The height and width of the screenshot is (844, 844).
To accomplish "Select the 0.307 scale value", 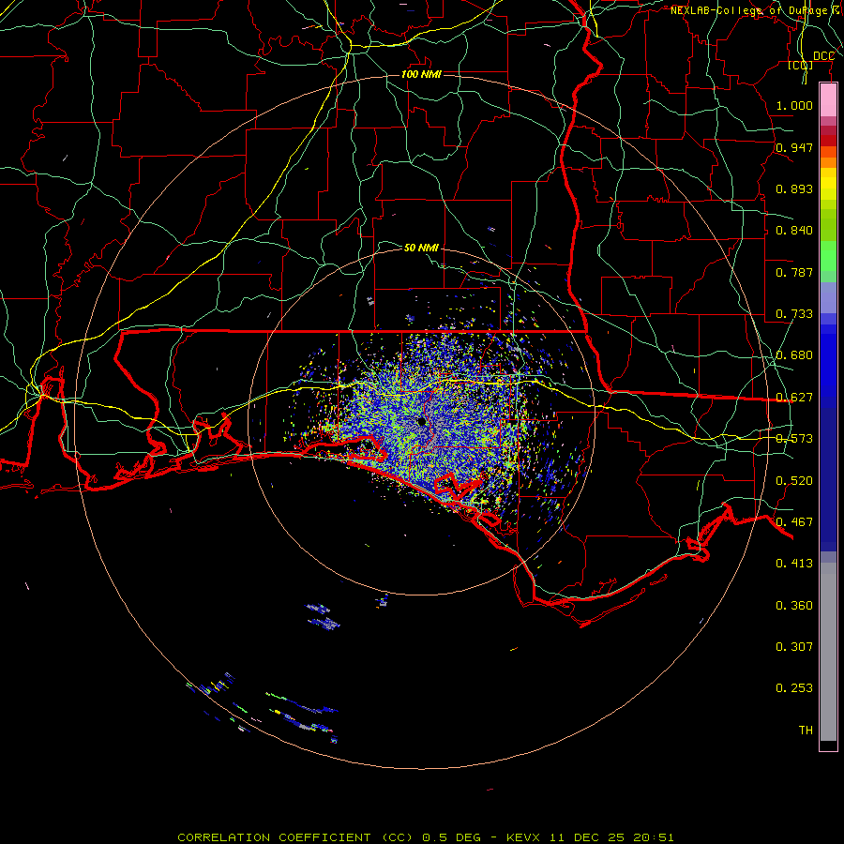I will click(794, 647).
